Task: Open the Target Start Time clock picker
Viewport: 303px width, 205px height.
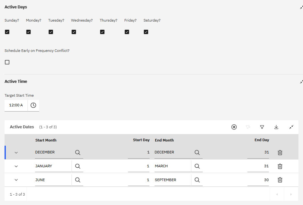Action: pos(33,105)
